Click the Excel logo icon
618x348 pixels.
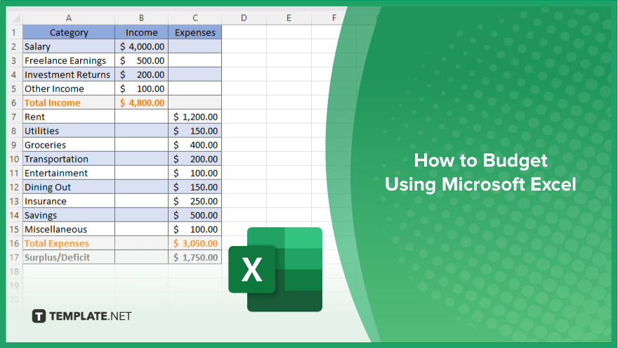click(x=275, y=269)
